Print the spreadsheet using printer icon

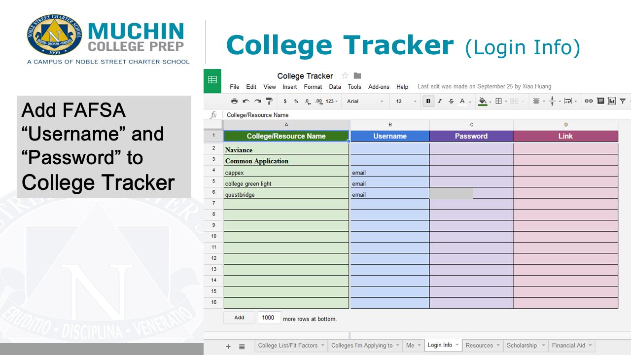(x=234, y=101)
